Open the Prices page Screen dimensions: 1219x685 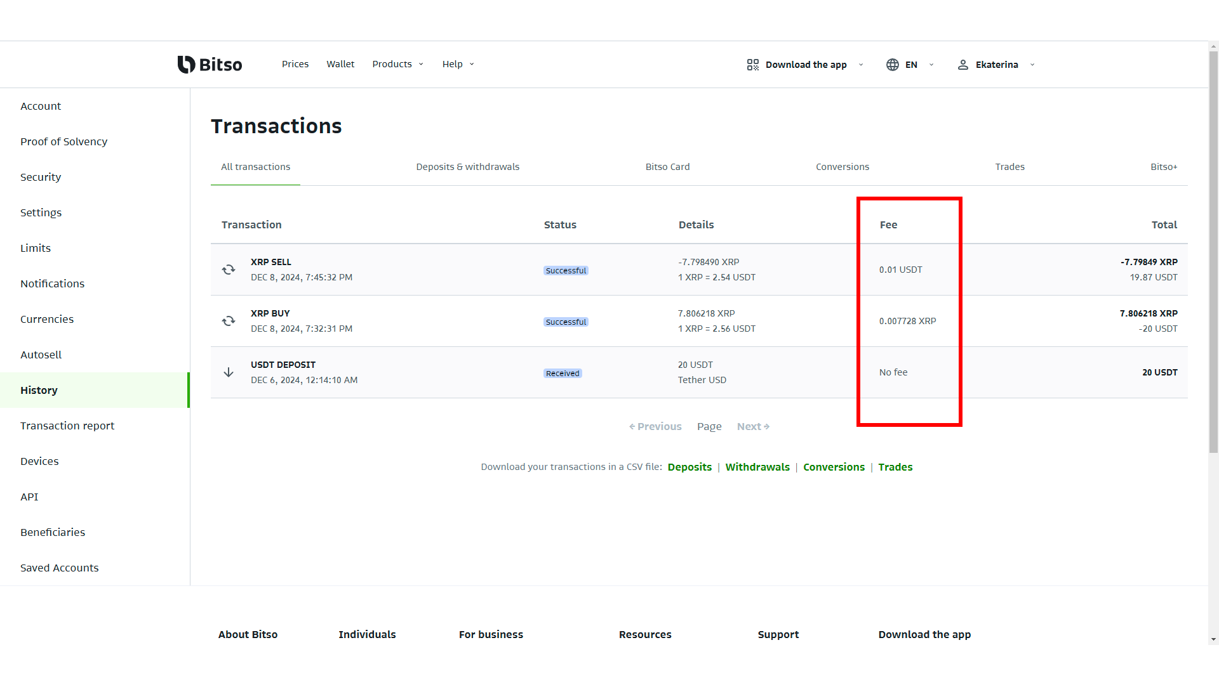pos(295,64)
